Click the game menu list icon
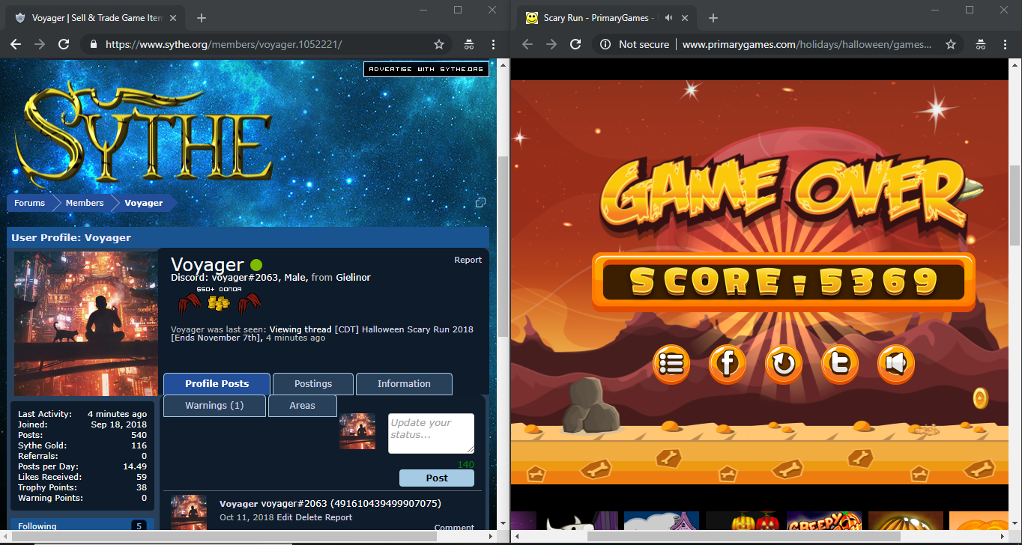The width and height of the screenshot is (1022, 545). [x=671, y=365]
